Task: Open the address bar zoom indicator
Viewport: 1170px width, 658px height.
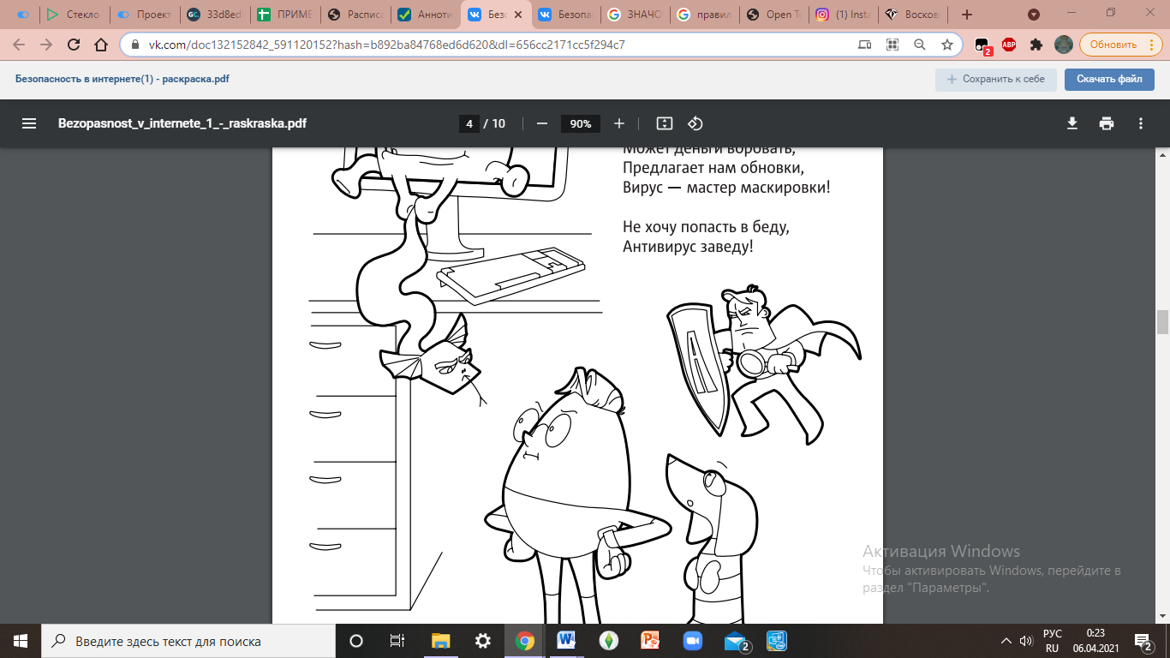Action: click(x=920, y=45)
